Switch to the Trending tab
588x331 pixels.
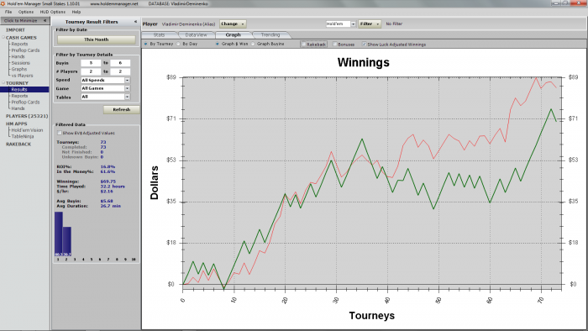(270, 34)
